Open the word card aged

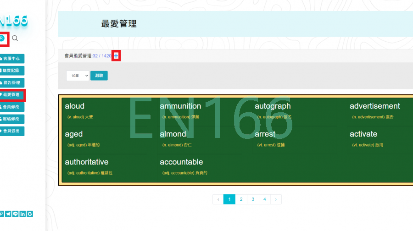point(104,140)
